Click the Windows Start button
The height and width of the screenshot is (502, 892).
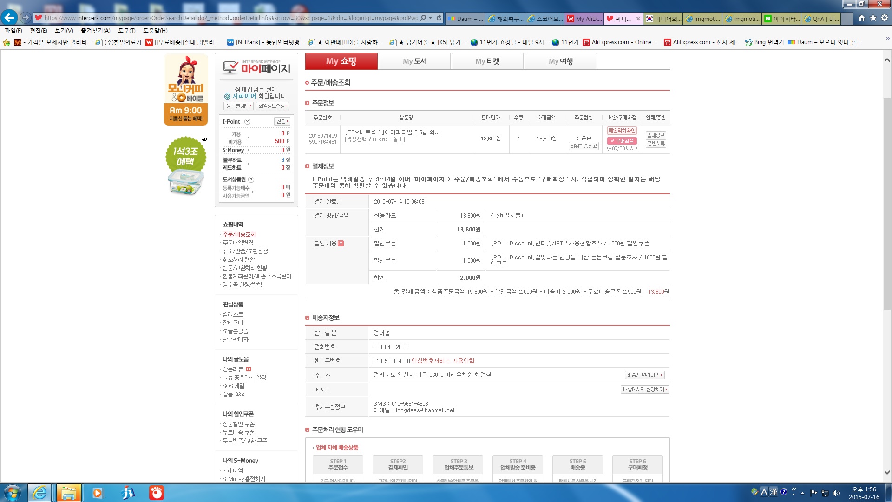(13, 493)
